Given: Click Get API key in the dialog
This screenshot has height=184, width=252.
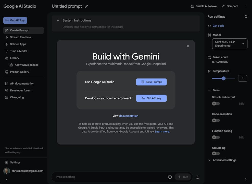Looking at the screenshot, I should point(151,98).
